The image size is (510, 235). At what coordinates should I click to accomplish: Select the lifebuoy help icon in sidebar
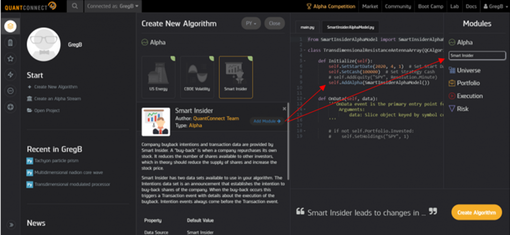pos(10,107)
